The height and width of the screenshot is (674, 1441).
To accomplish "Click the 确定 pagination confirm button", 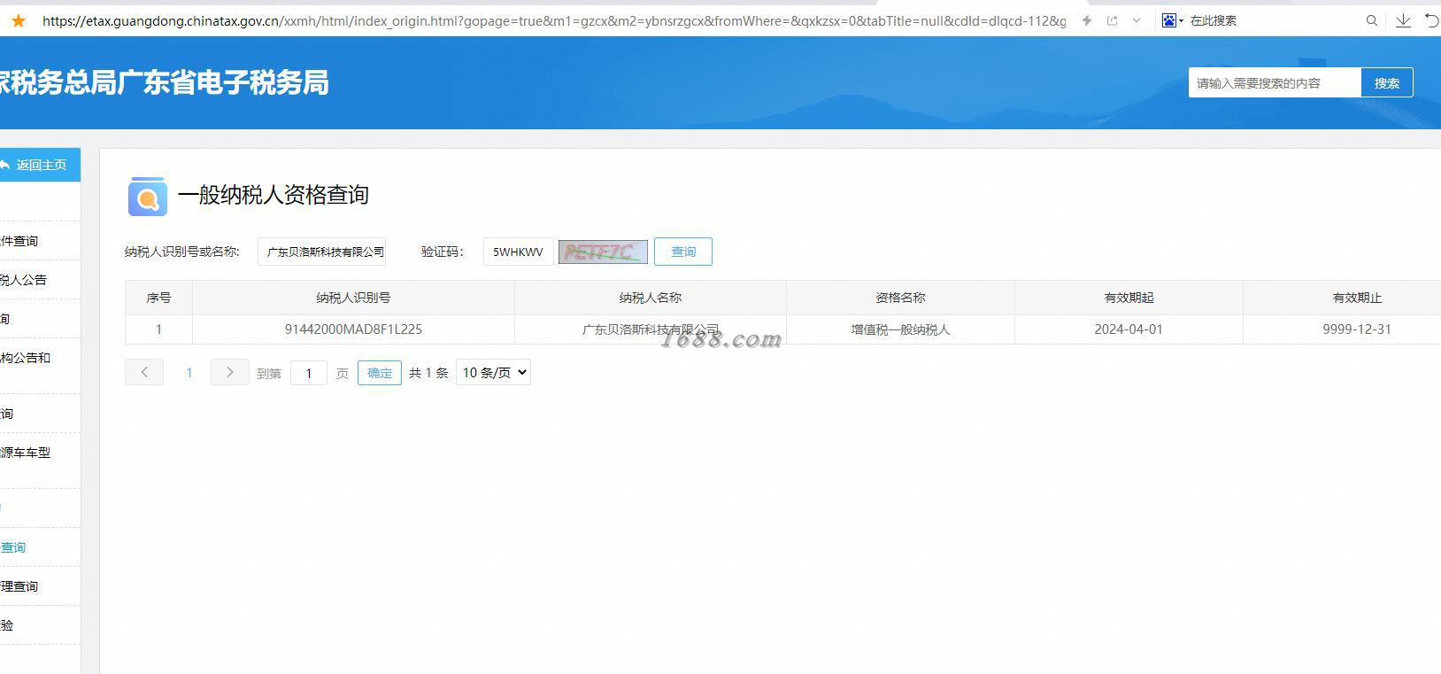I will [x=380, y=373].
